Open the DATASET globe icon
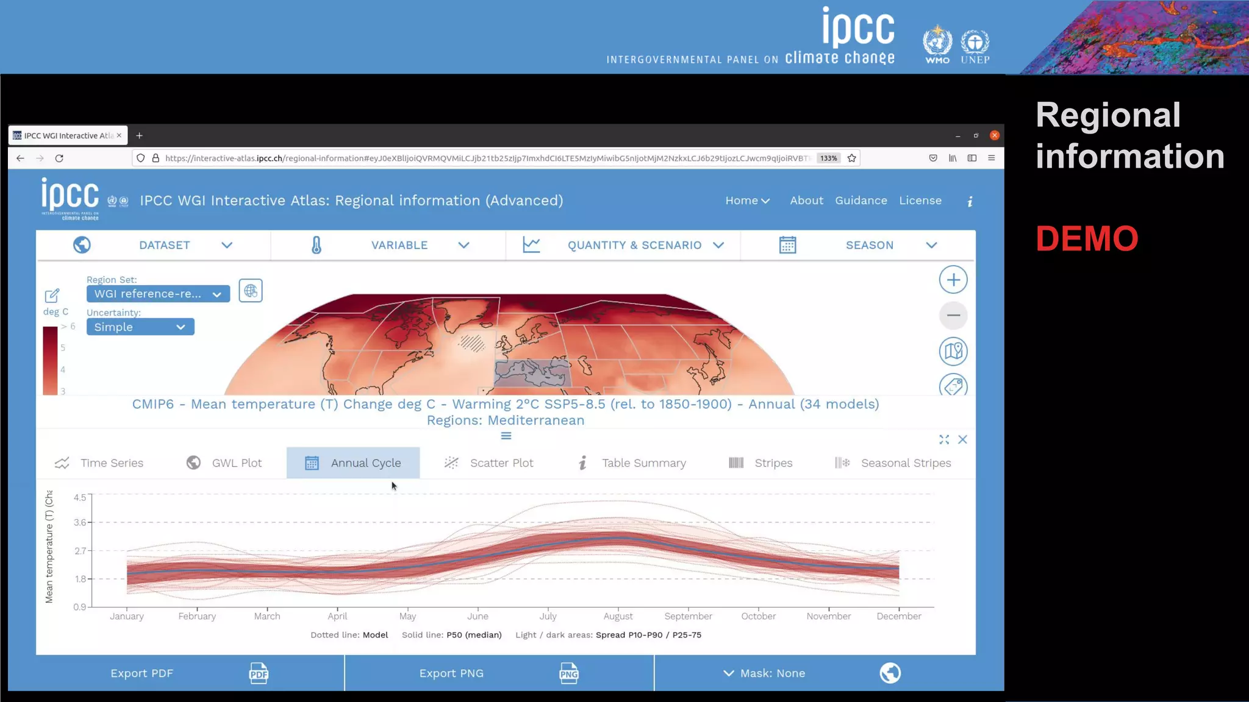Screen dimensions: 1249x702 [82, 245]
